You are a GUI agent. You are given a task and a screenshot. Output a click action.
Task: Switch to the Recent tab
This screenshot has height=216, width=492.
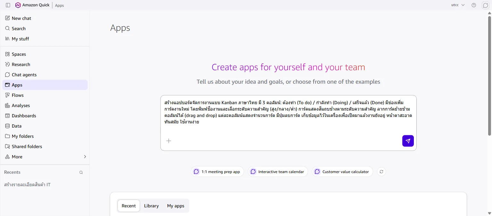coord(129,206)
